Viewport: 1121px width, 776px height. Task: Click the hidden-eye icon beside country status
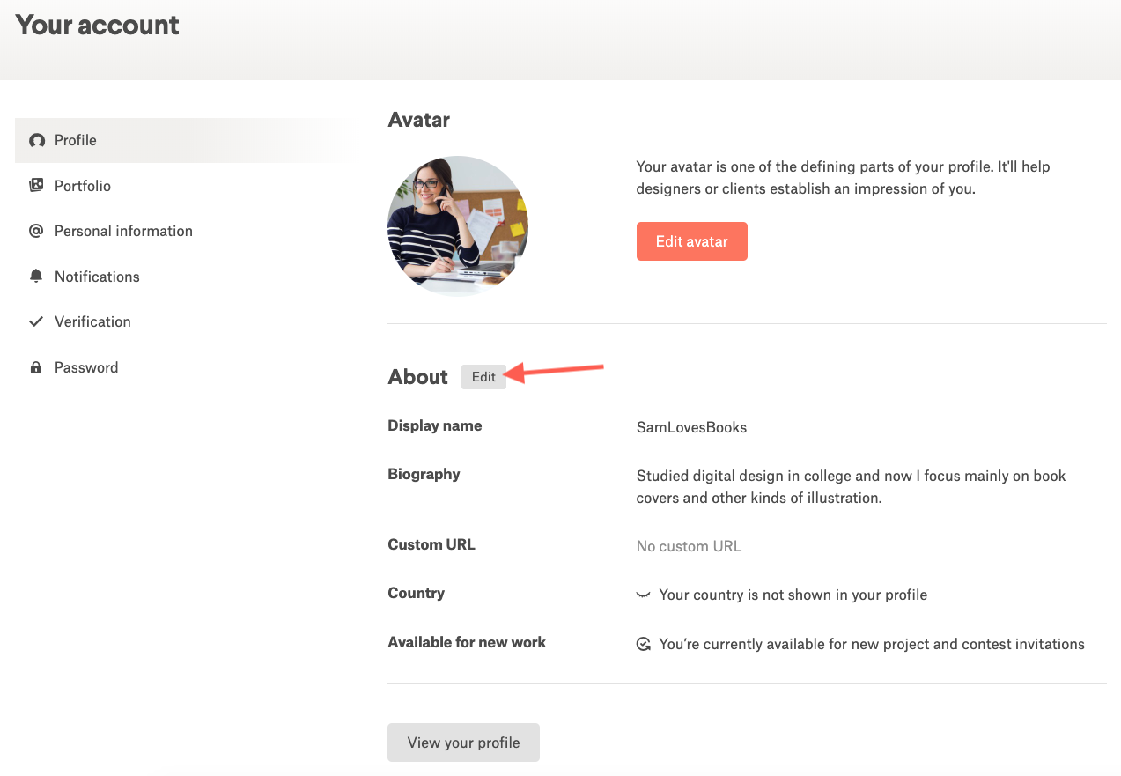[643, 595]
